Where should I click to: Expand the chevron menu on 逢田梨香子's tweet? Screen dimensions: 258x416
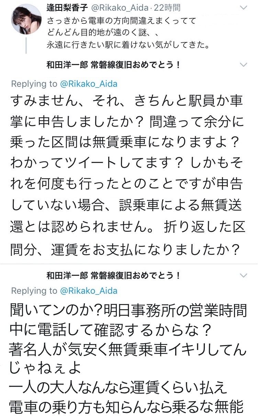[x=243, y=7]
